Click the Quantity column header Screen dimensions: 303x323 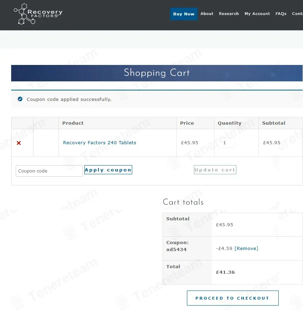click(229, 123)
